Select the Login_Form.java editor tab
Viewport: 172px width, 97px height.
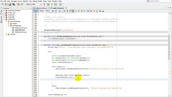coord(58,8)
